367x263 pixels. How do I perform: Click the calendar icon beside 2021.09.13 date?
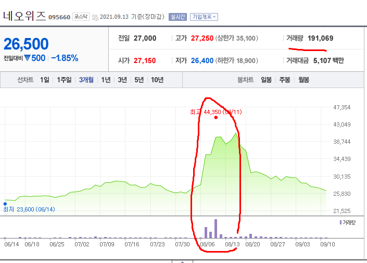(95, 17)
